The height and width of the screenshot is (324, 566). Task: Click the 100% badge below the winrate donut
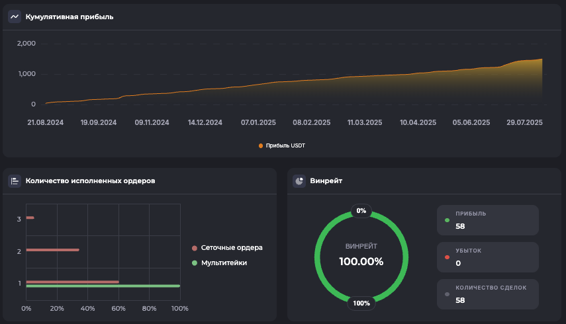(361, 303)
